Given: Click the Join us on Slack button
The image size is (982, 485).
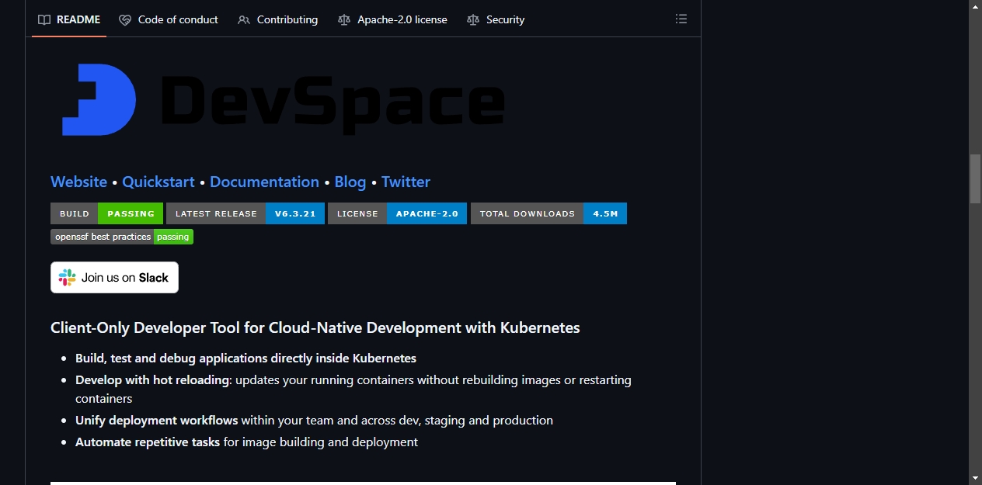Looking at the screenshot, I should [114, 277].
